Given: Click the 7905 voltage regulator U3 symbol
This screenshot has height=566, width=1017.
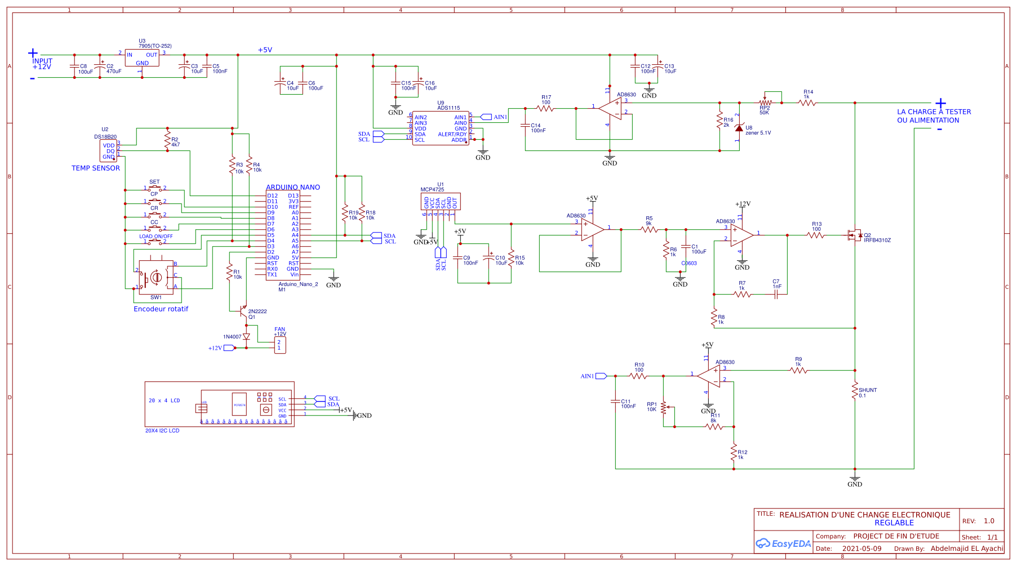Looking at the screenshot, I should pos(143,56).
